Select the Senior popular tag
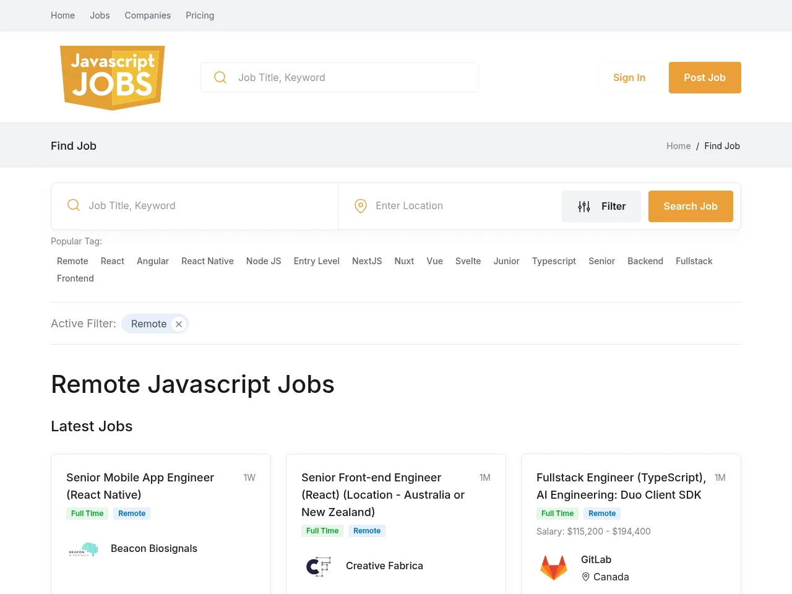792x594 pixels. coord(601,261)
